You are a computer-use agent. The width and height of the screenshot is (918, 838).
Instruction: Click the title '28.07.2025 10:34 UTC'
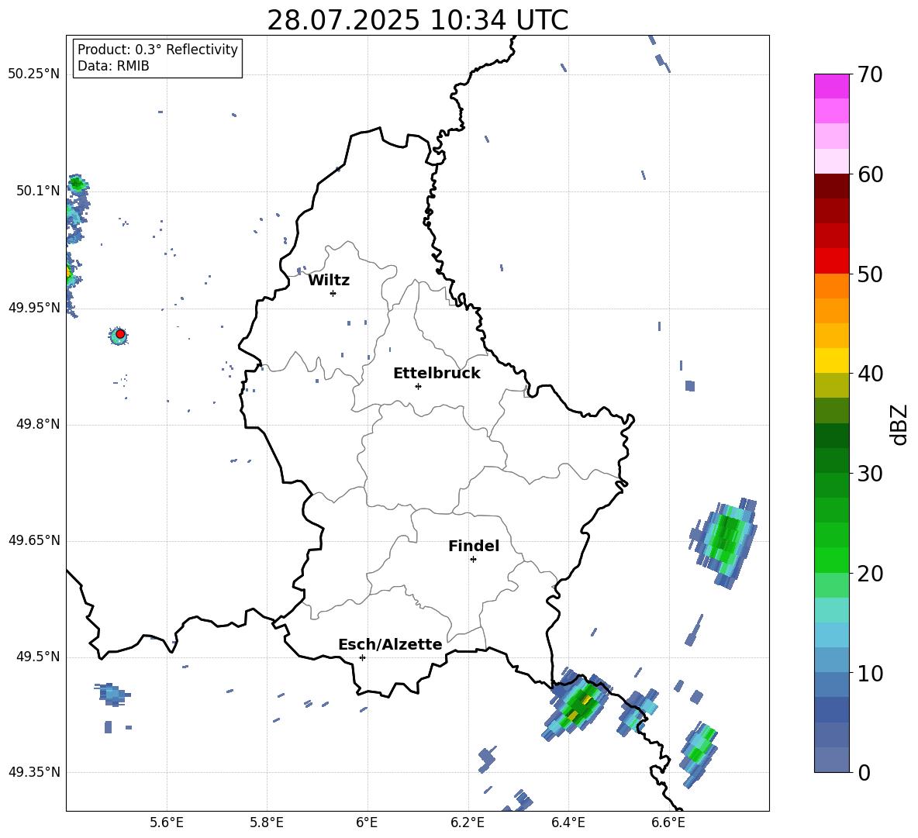pos(417,20)
